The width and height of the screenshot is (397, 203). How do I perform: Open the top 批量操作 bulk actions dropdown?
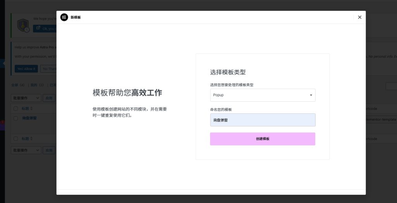[26, 98]
